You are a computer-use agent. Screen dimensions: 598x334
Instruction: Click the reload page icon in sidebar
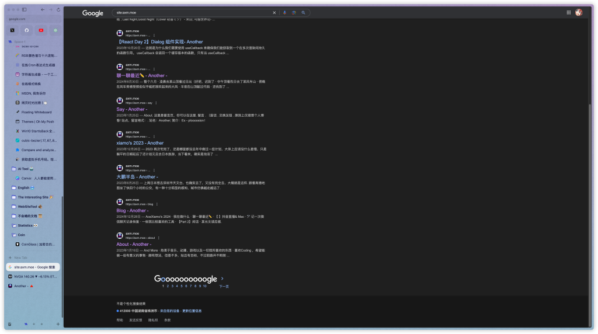click(58, 9)
